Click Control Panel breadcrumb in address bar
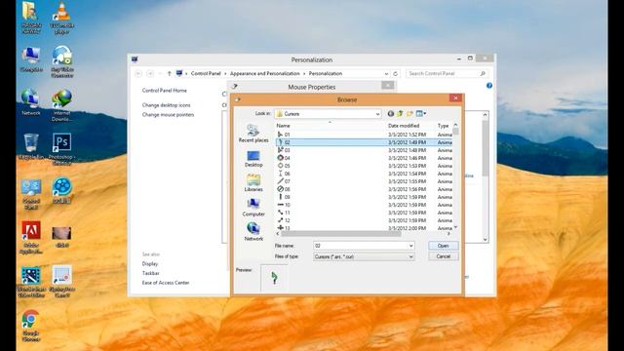The width and height of the screenshot is (624, 351). (206, 74)
